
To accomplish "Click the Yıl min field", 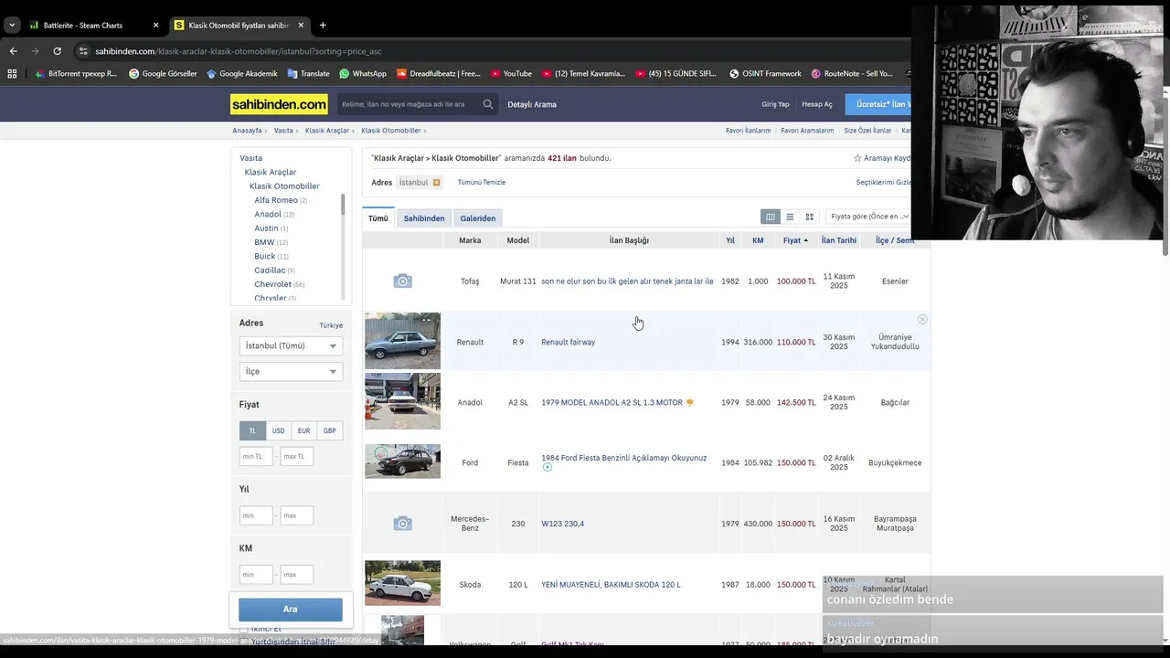I will coord(256,515).
